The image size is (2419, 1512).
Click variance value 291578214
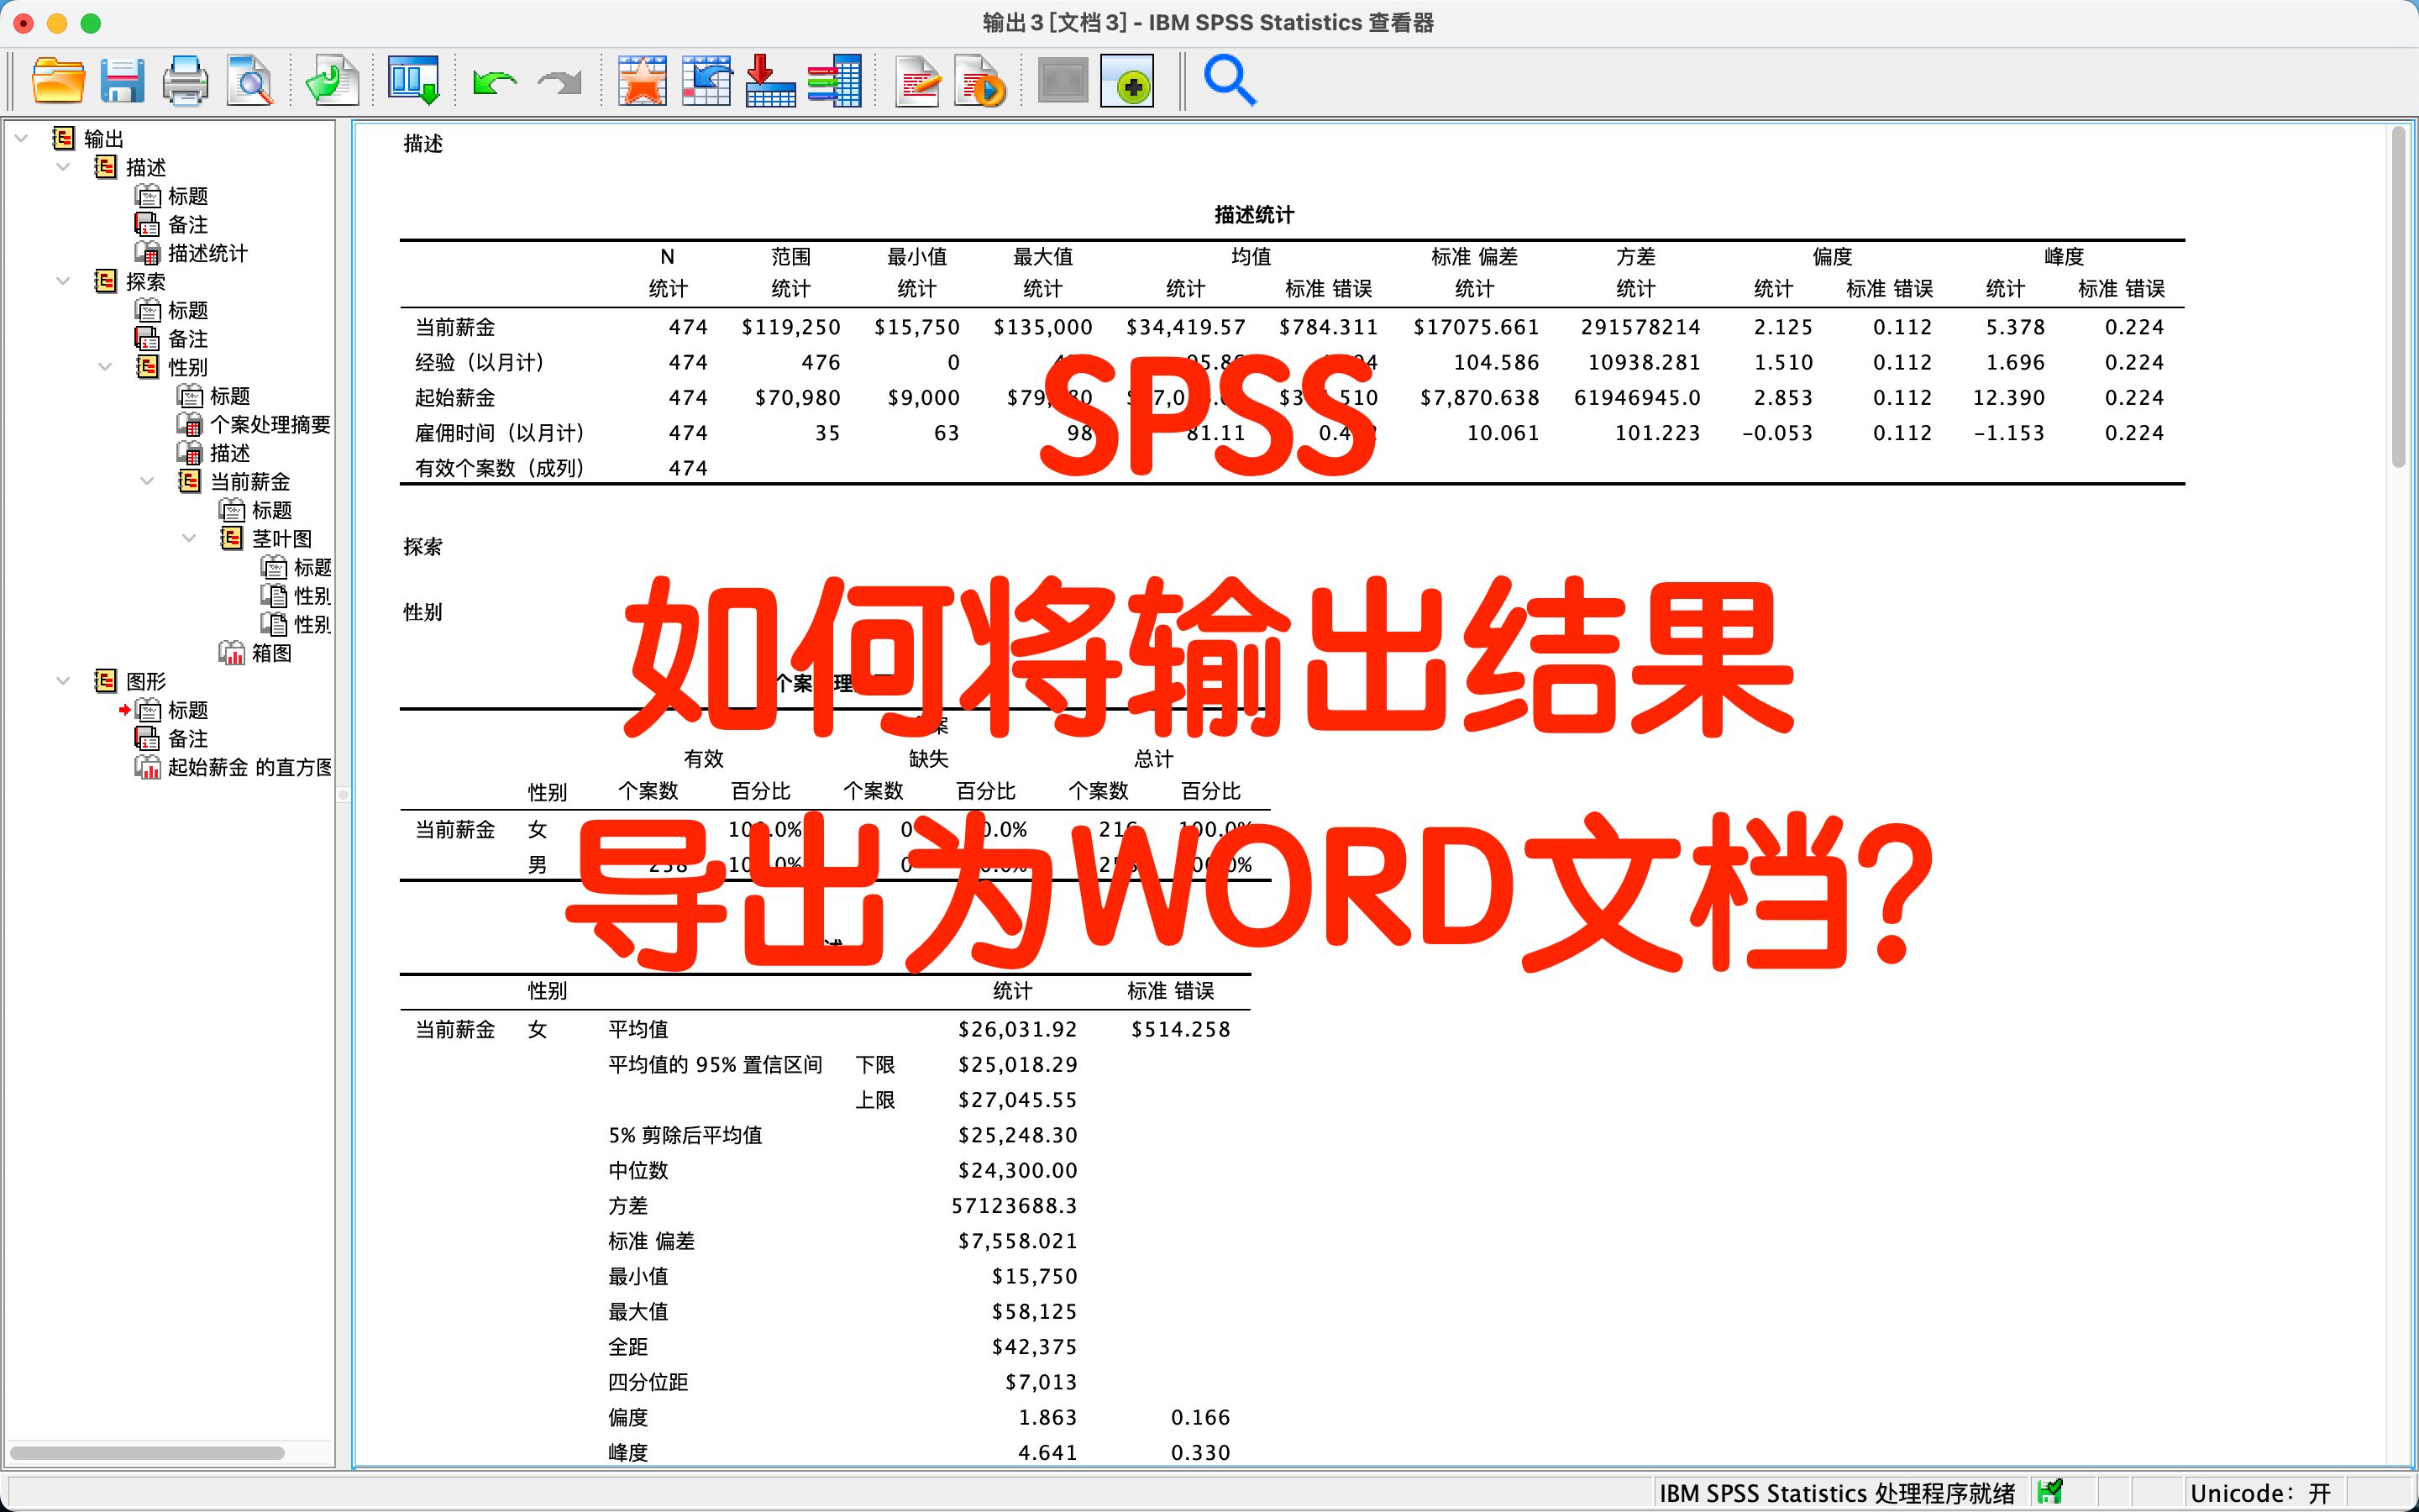(1640, 327)
